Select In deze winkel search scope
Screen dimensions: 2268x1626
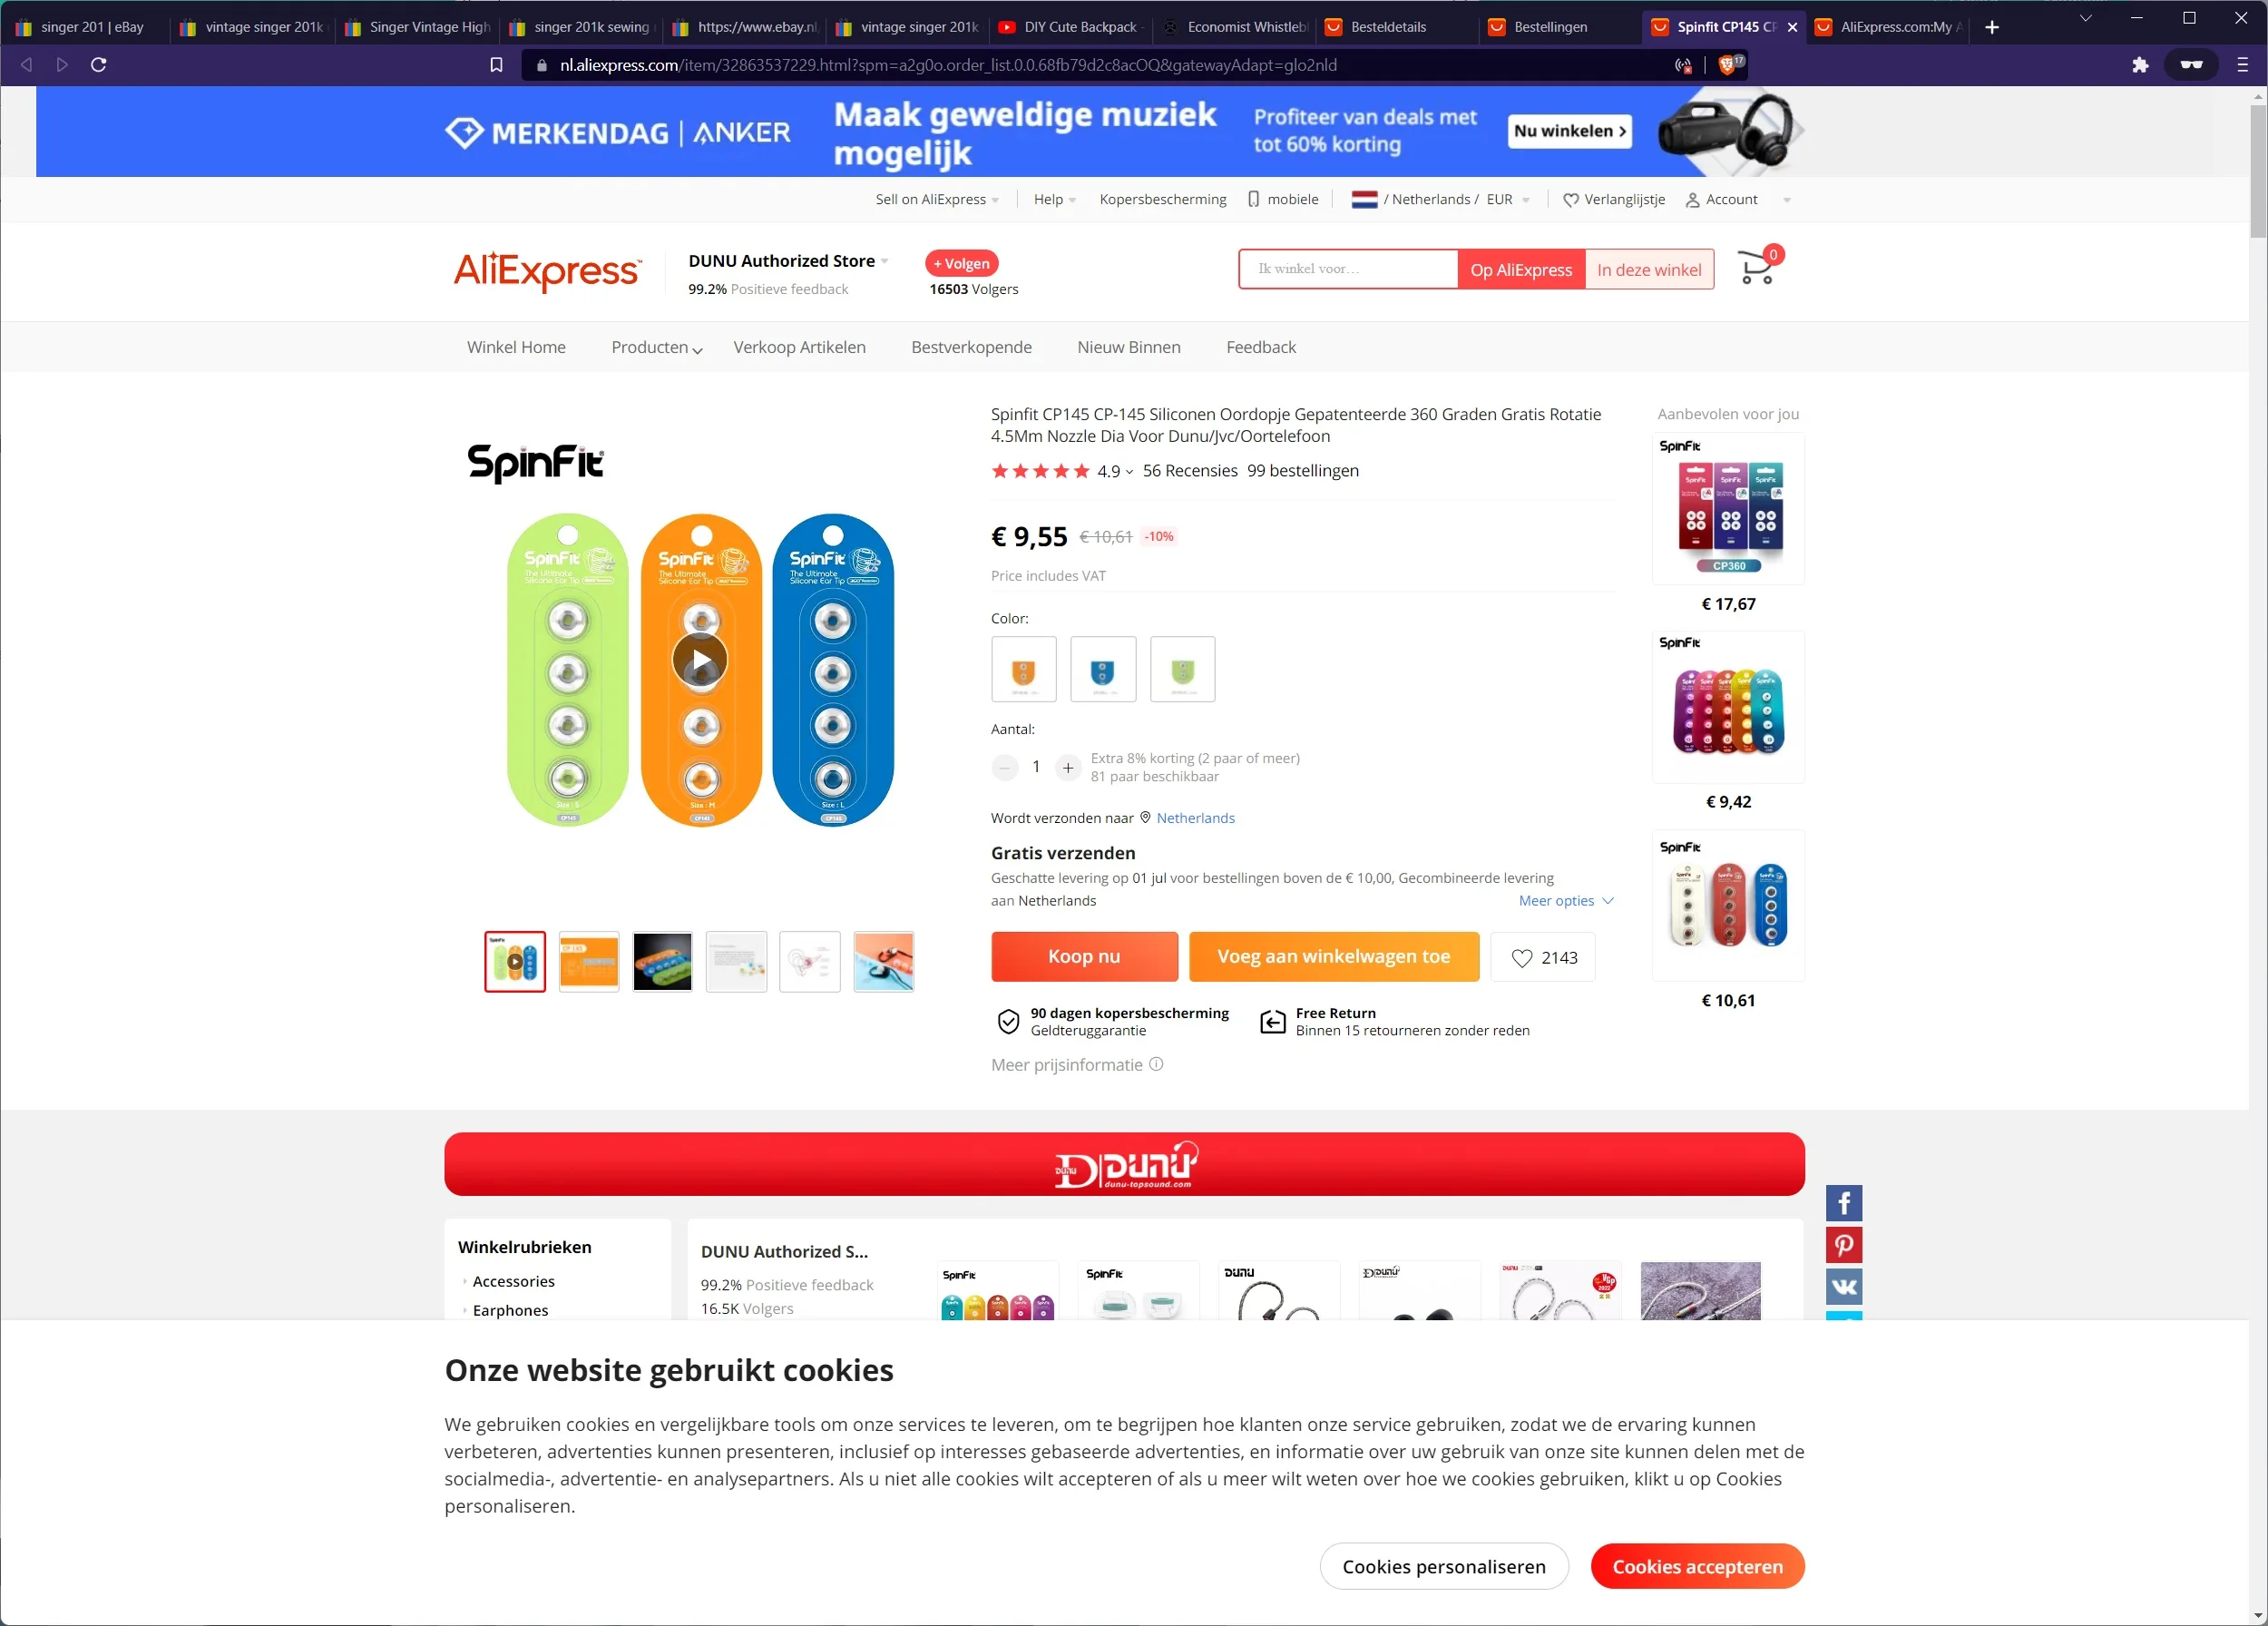(1648, 270)
